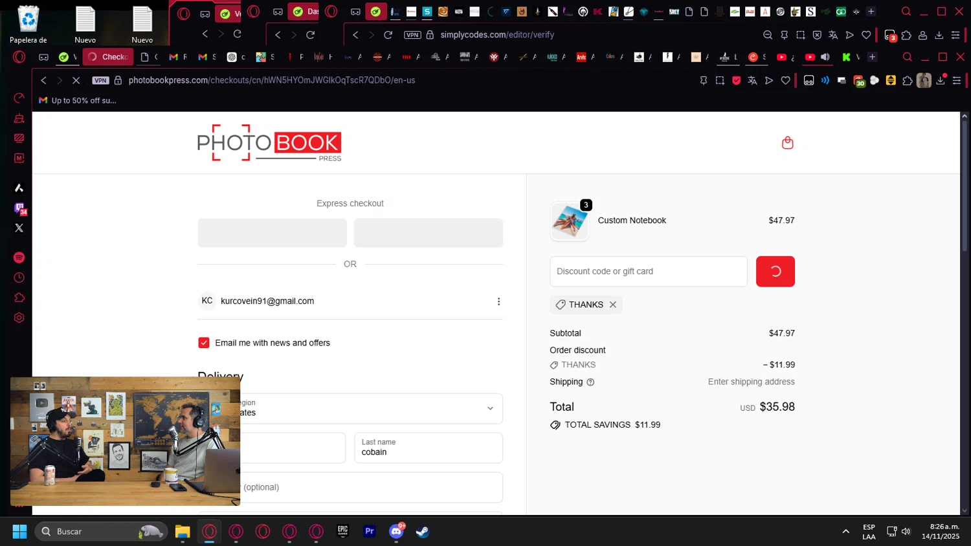Open Twitch in the Opera sidebar
The height and width of the screenshot is (546, 971).
pyautogui.click(x=19, y=208)
